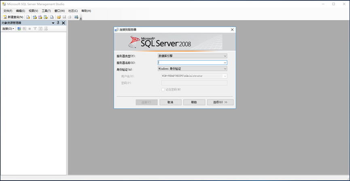Click the Save disk icon in toolbar
Viewport: 350px width, 181px height.
[x=64, y=17]
